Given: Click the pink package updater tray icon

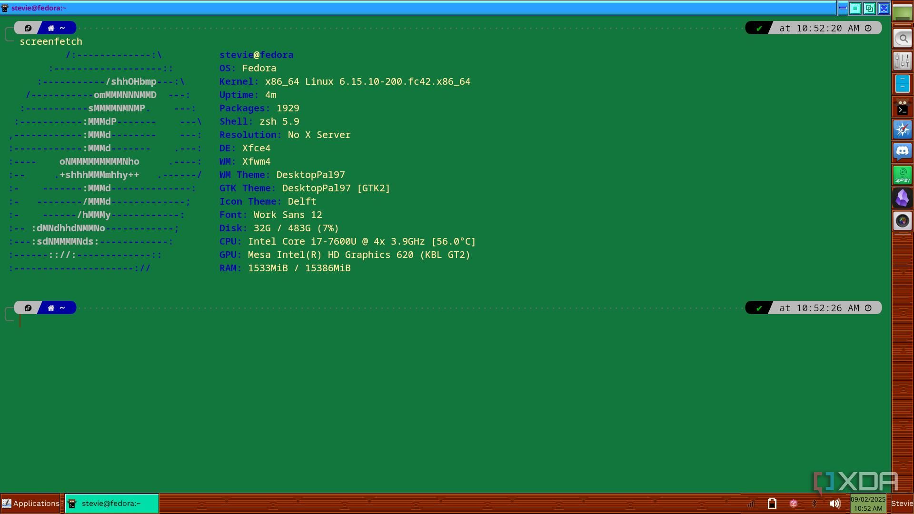Looking at the screenshot, I should 794,504.
